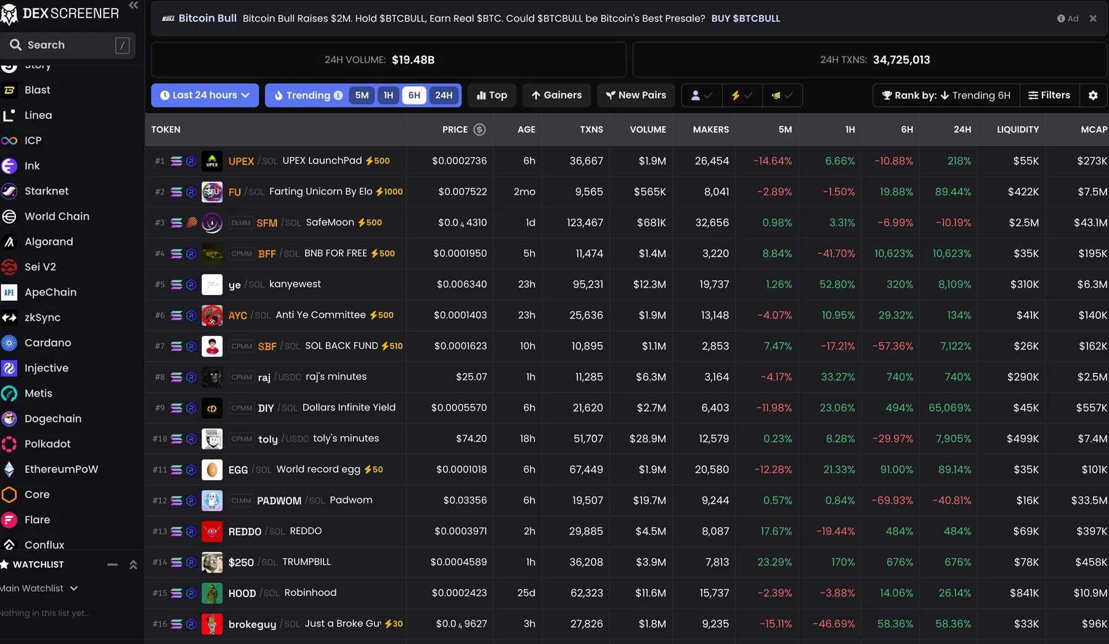1109x644 pixels.
Task: Click the Linea chain icon
Action: coord(9,115)
